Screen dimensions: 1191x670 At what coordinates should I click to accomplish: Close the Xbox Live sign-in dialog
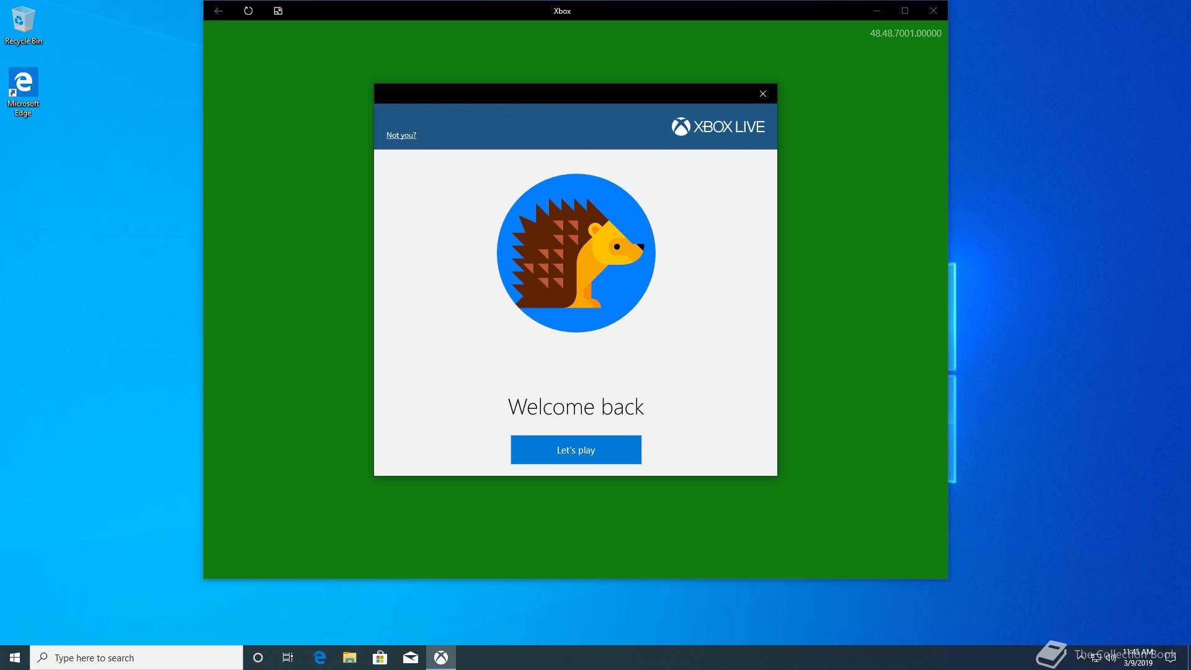click(762, 94)
